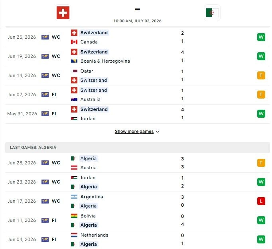Click the orange T badge for Qatar match
The image size is (272, 249).
click(x=261, y=75)
